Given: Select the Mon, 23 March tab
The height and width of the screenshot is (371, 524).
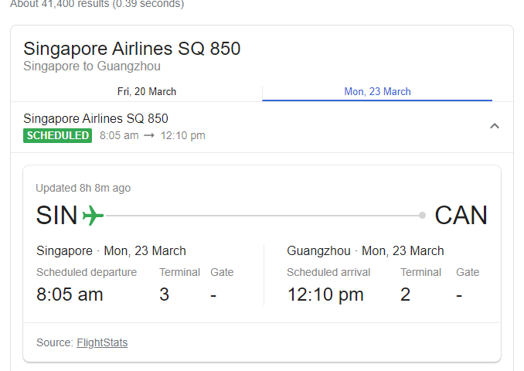Looking at the screenshot, I should click(x=377, y=91).
